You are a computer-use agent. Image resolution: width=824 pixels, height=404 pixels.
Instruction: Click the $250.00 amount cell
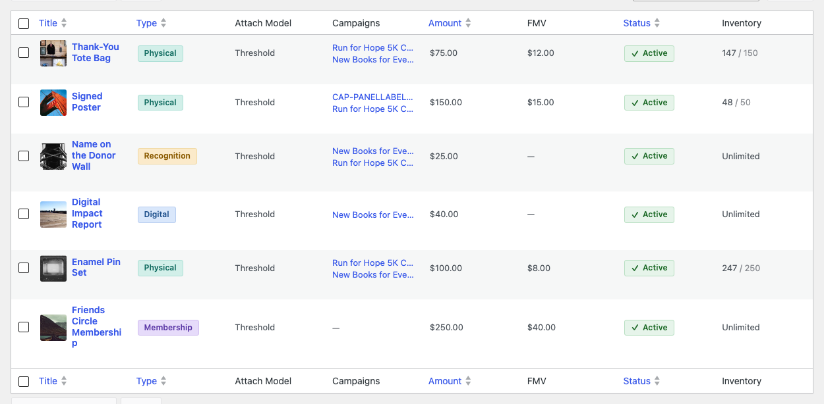click(x=446, y=327)
